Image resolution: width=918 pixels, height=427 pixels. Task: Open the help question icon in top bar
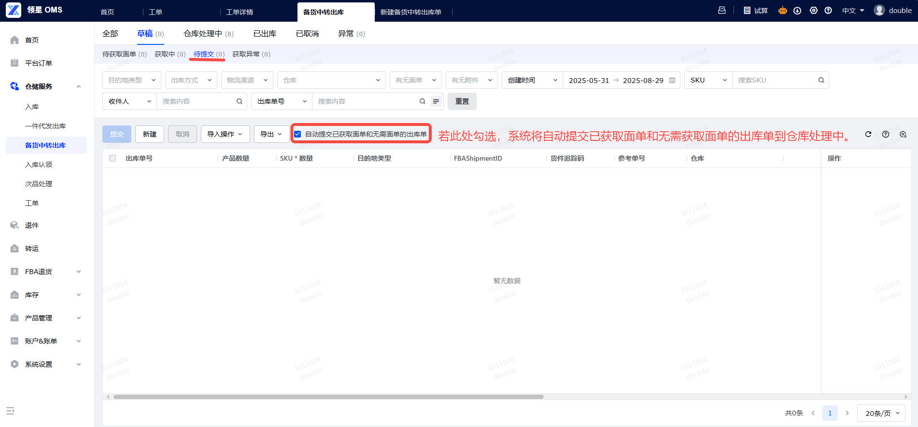click(828, 11)
